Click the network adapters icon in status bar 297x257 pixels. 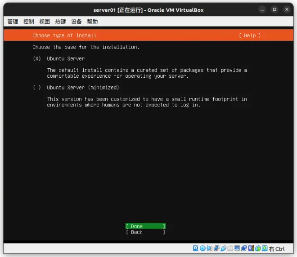click(216, 248)
